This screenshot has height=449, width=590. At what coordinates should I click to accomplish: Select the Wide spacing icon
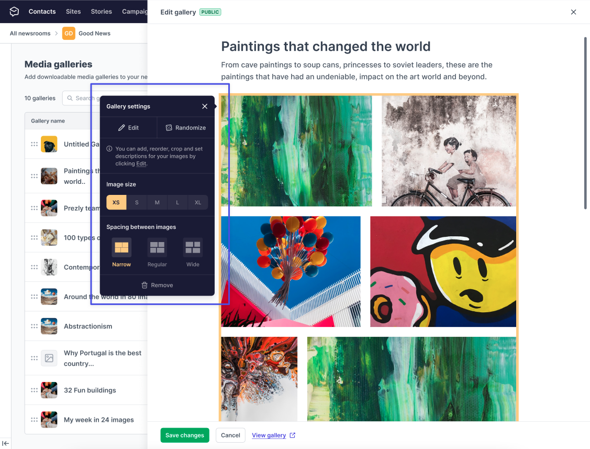coord(193,247)
